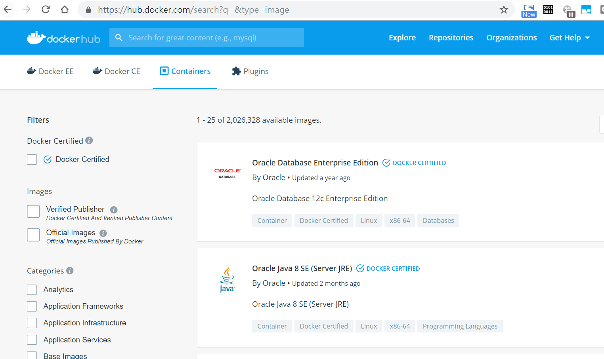Viewport: 604px width, 359px height.
Task: Go back using browser back arrow
Action: pyautogui.click(x=8, y=9)
